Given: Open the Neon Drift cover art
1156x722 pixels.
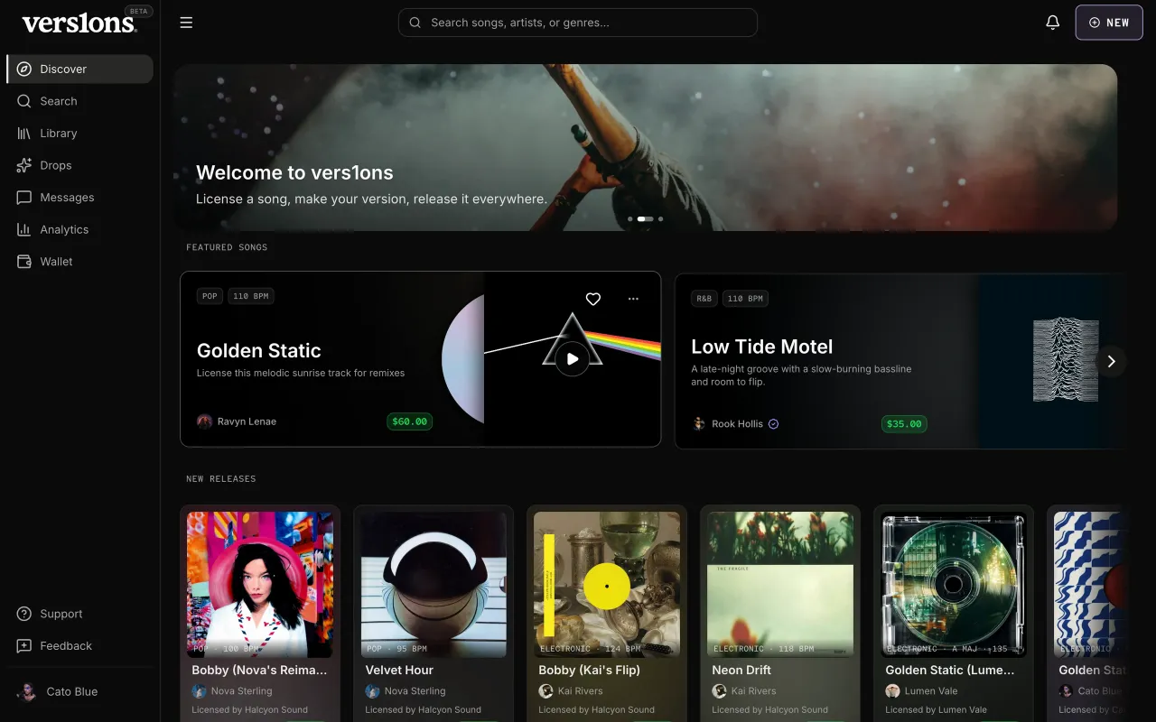Looking at the screenshot, I should coord(780,585).
